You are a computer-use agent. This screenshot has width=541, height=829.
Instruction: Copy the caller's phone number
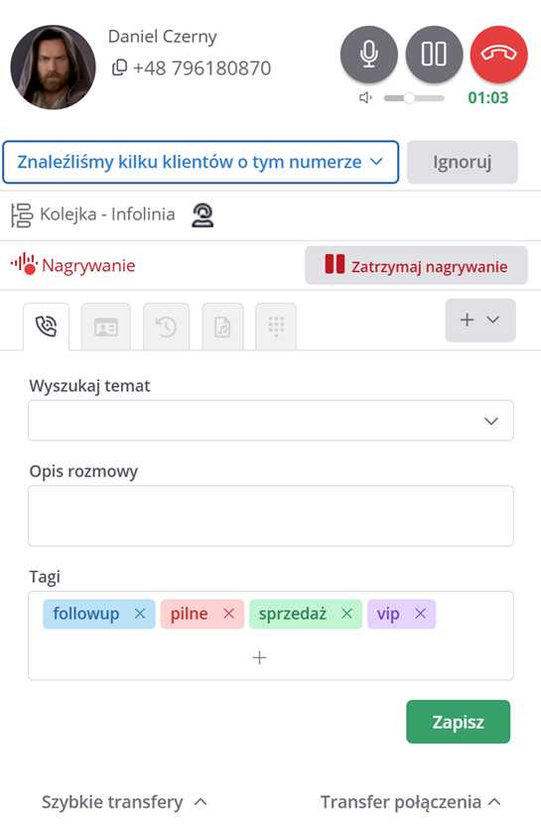click(x=119, y=68)
